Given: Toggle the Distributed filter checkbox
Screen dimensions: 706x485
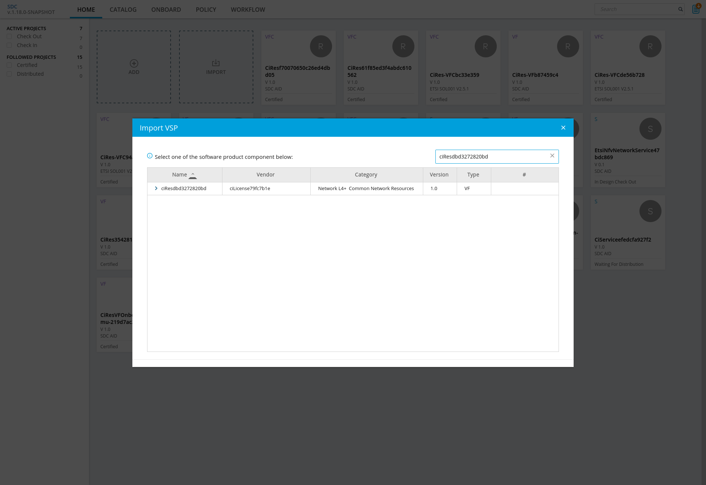Looking at the screenshot, I should pos(10,74).
